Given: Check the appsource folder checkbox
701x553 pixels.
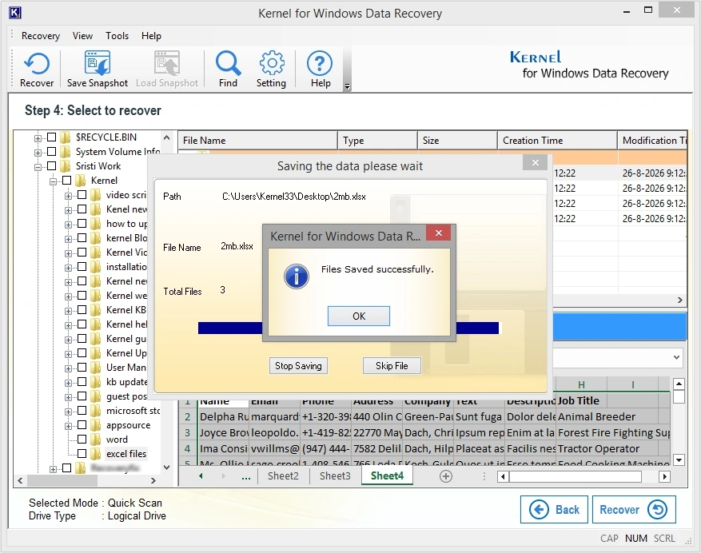Looking at the screenshot, I should pyautogui.click(x=82, y=424).
